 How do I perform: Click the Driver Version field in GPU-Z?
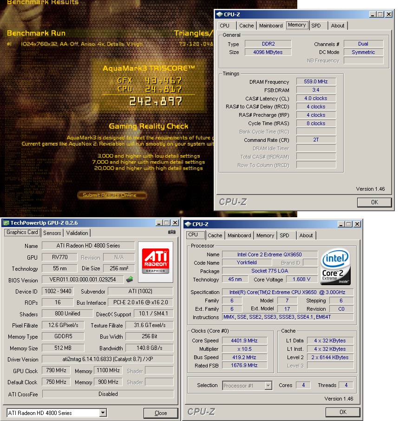point(107,359)
